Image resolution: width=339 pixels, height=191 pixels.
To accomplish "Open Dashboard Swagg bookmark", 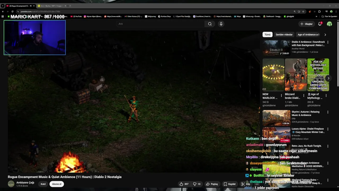I will click(x=272, y=16).
